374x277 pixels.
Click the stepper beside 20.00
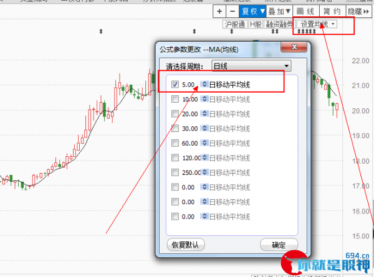click(204, 114)
